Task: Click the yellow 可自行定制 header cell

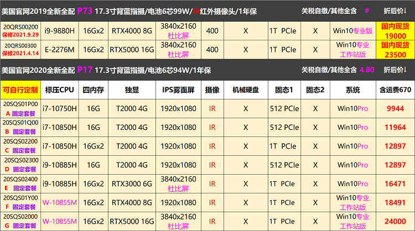Action: [20, 90]
